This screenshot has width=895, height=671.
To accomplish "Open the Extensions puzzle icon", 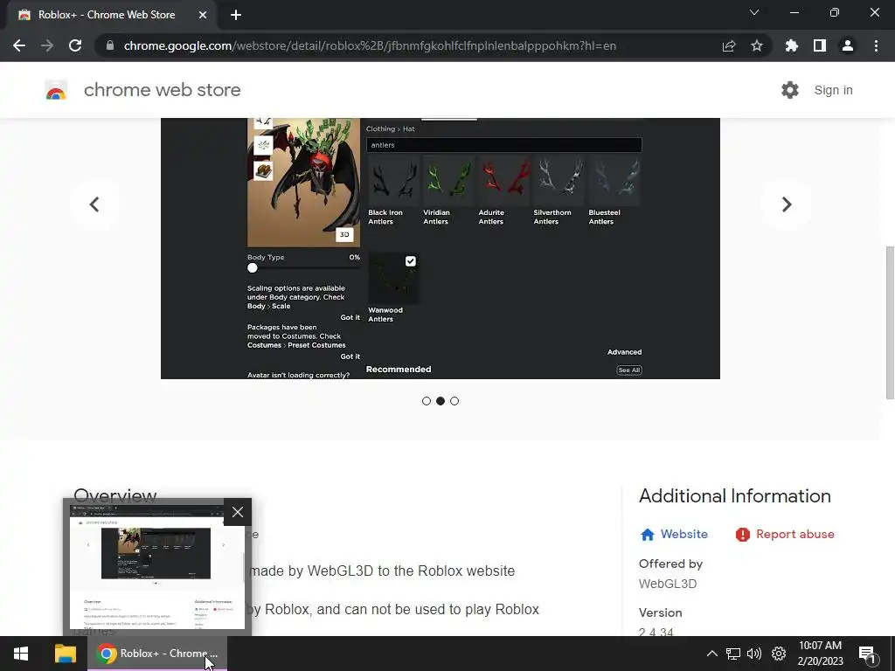I will pos(792,45).
